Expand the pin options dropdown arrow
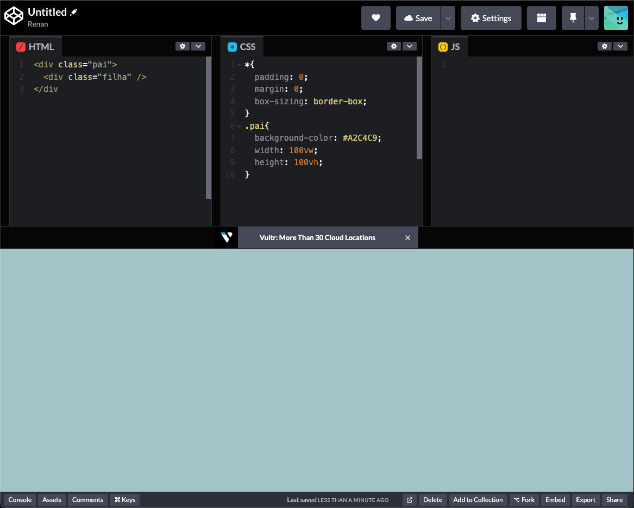The width and height of the screenshot is (634, 508). point(592,18)
